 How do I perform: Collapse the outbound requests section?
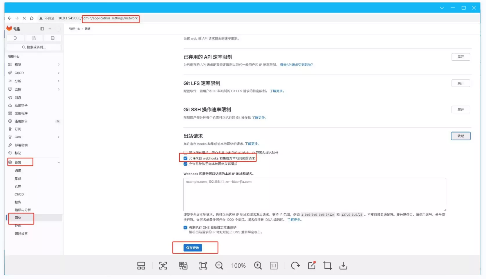[x=460, y=136]
